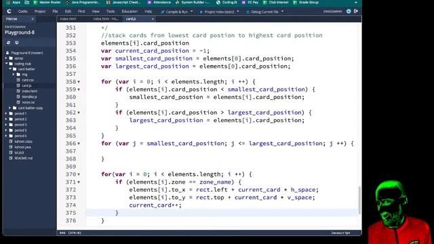Select kahoot.java file icon
Image resolution: width=434 pixels, height=244 pixels.
coord(11,147)
